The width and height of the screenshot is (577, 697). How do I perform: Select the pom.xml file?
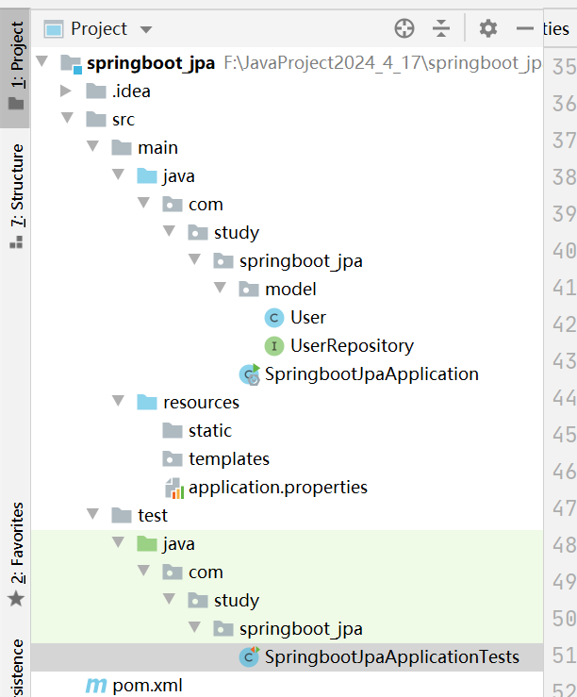point(147,686)
